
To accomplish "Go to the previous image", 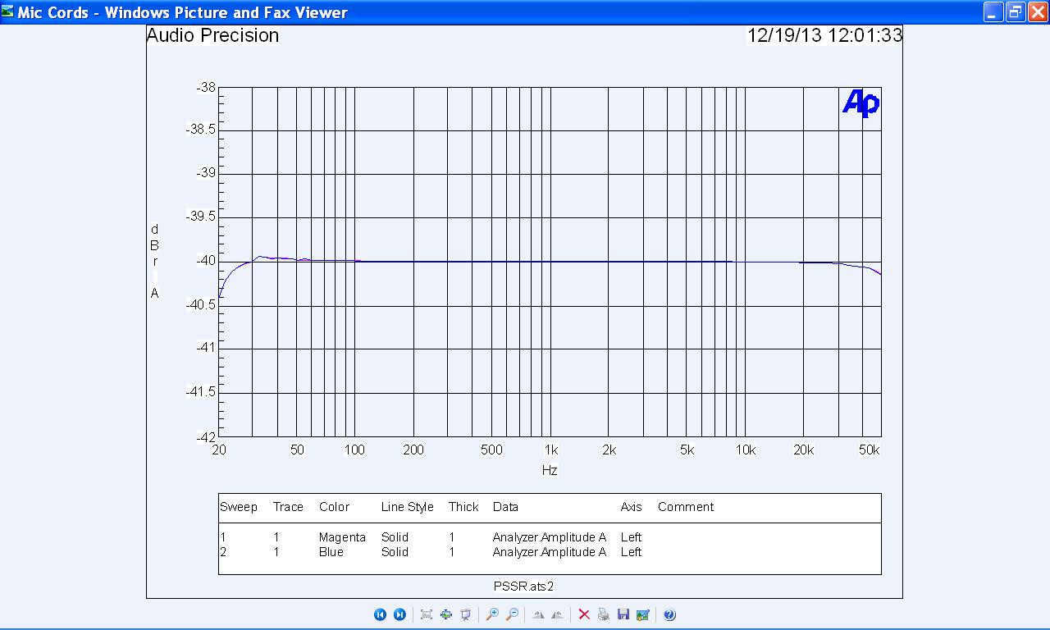I will click(380, 614).
